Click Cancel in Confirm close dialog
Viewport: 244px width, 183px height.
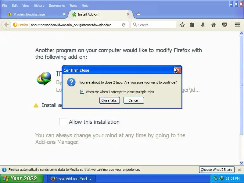tap(134, 100)
